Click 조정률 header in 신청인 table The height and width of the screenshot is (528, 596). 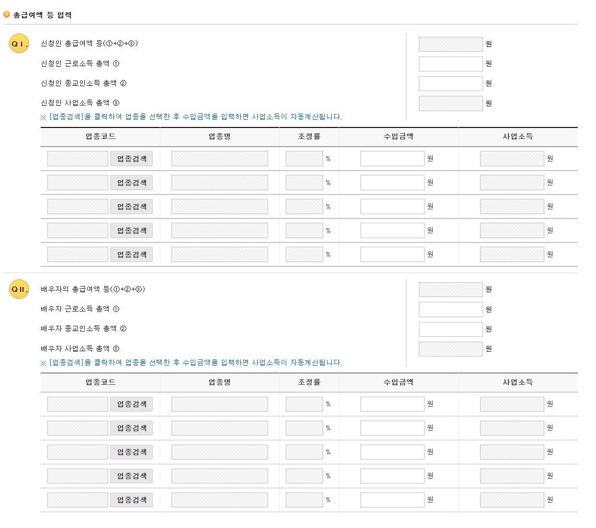[309, 137]
